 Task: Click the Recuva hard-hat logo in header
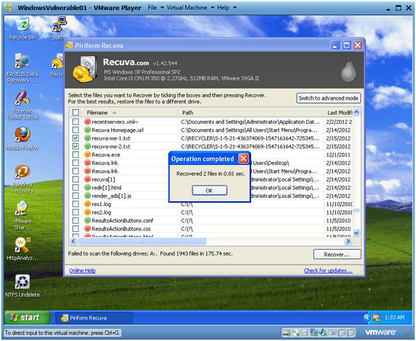click(x=84, y=69)
